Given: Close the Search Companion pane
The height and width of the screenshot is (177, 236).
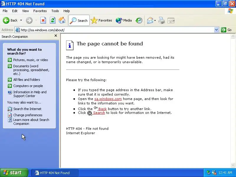Looking at the screenshot, I should [56, 36].
